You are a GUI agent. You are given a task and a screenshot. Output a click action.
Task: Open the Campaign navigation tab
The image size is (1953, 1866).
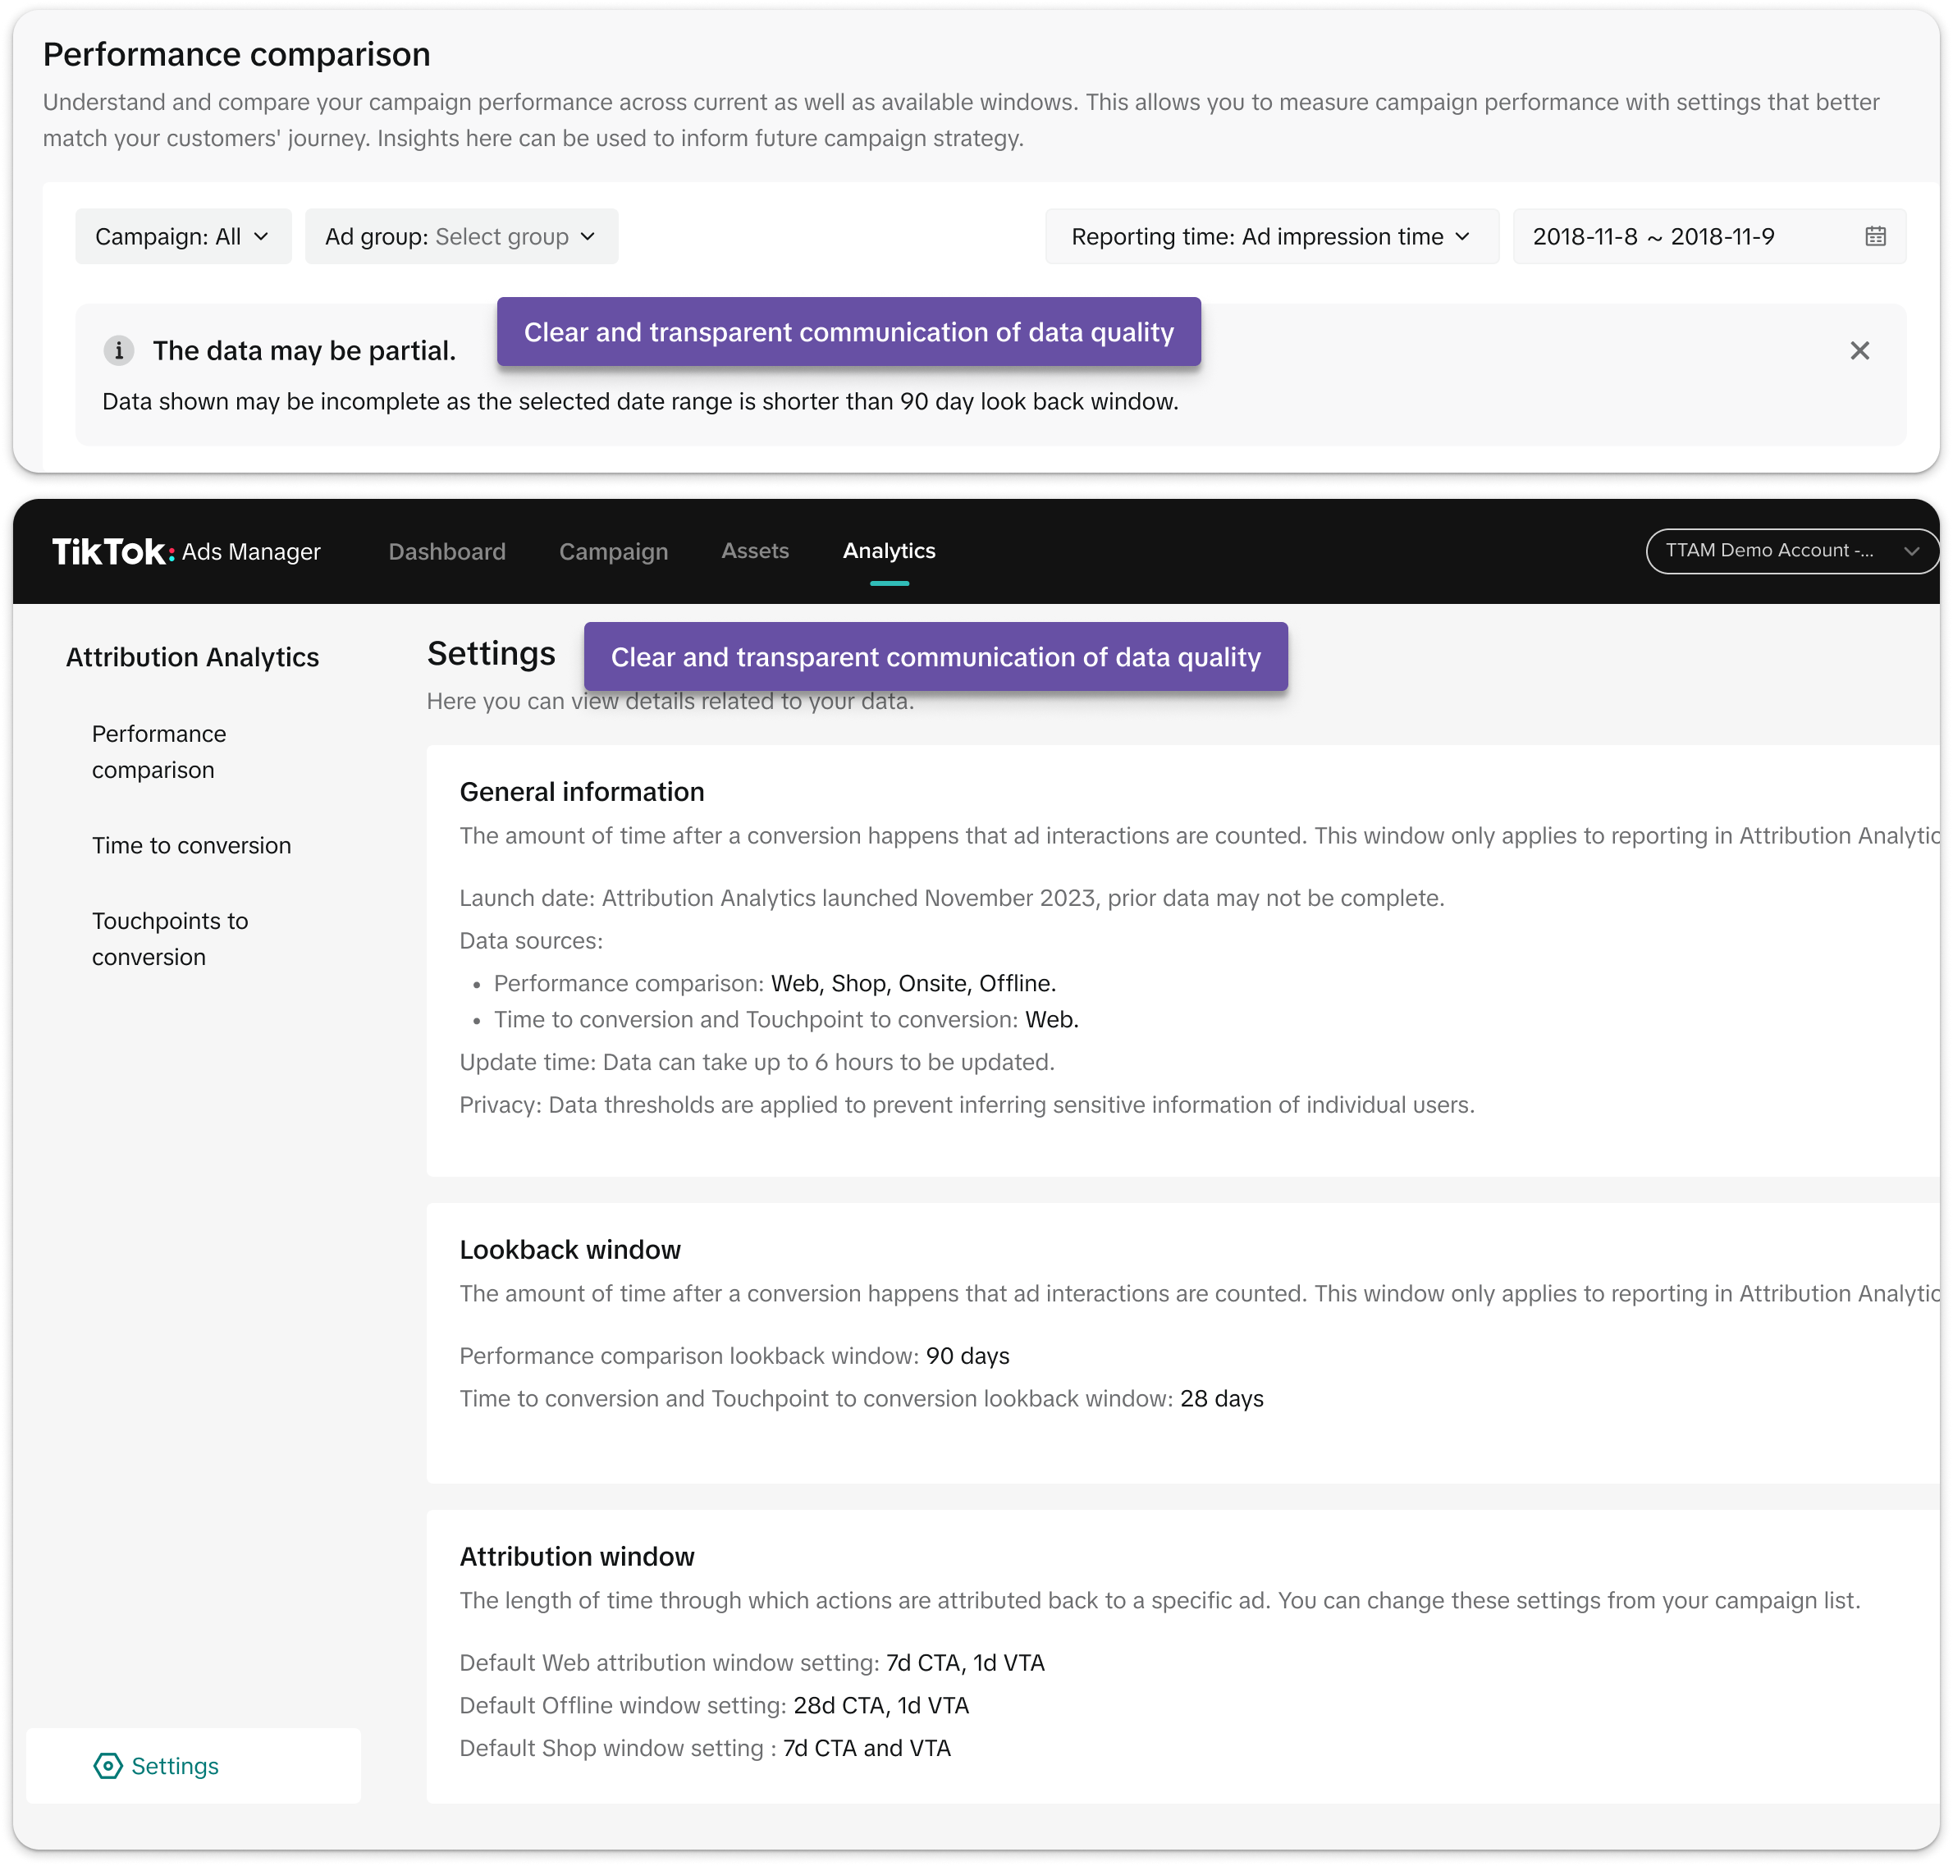(x=613, y=552)
